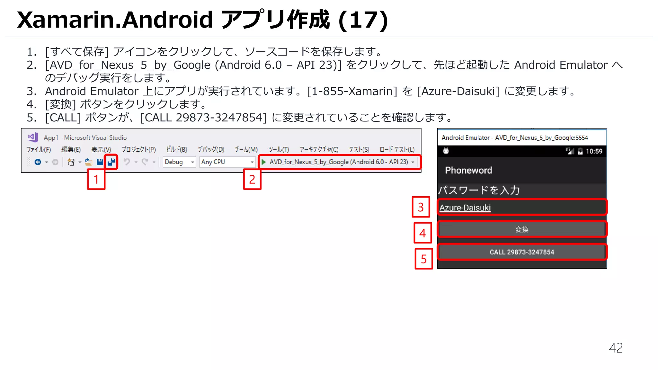
Task: Expand the New Project dropdown arrow
Action: [x=80, y=162]
